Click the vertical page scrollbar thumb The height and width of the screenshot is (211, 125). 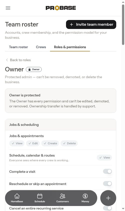123,25
